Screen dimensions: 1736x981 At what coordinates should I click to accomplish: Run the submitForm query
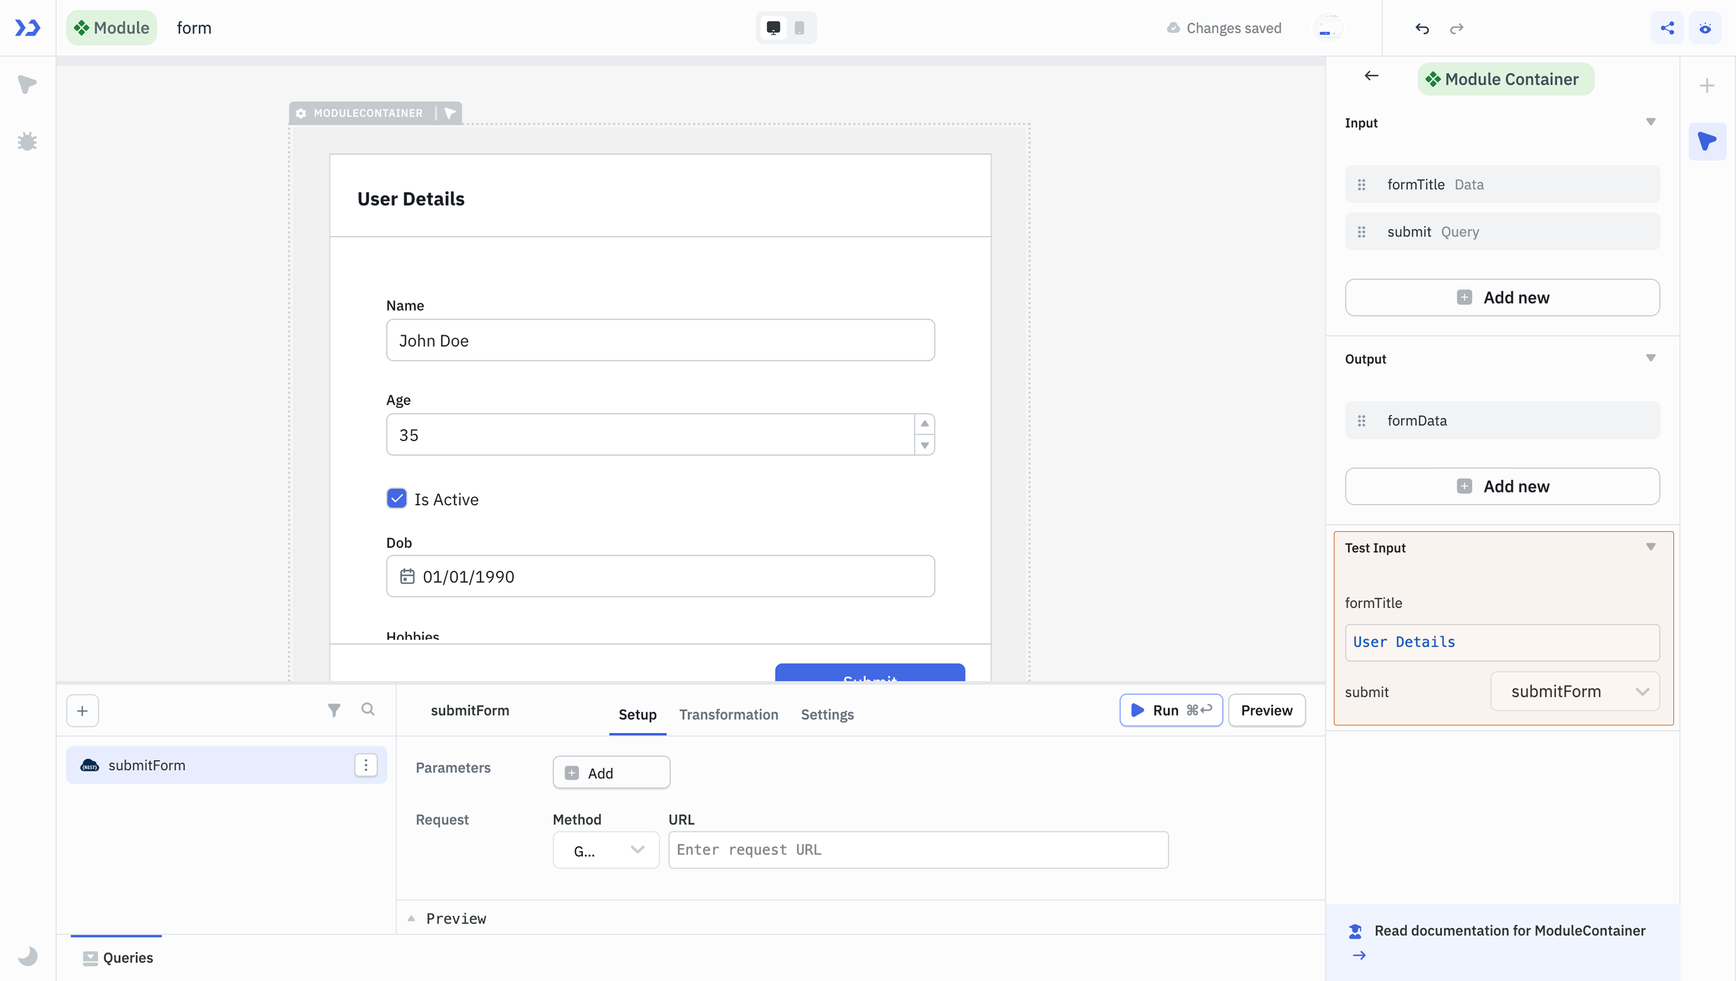1171,710
